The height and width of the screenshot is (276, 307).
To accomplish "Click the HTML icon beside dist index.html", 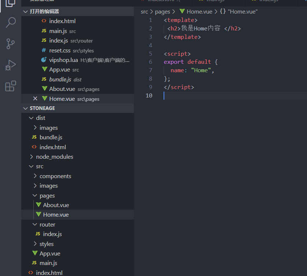I will (x=34, y=147).
